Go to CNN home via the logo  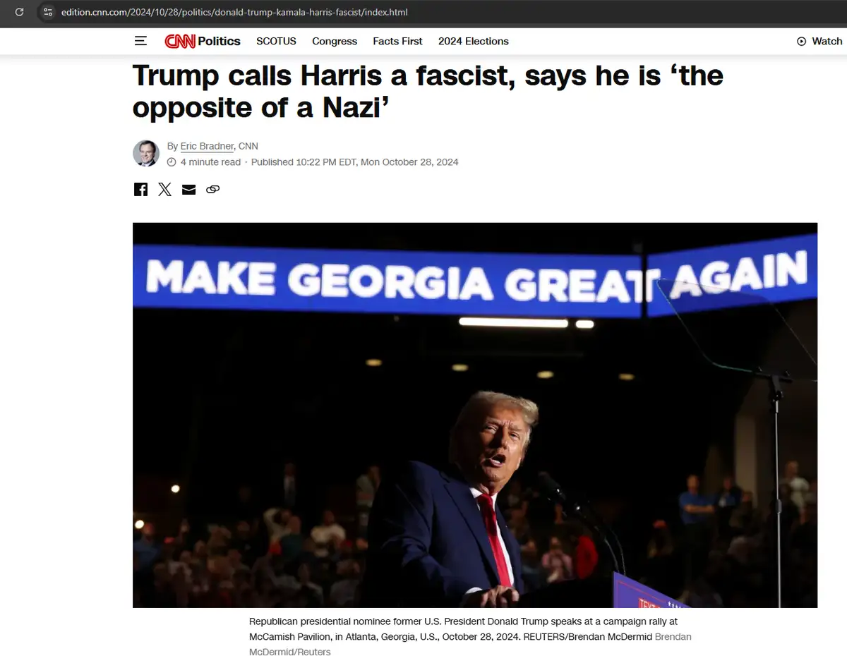pos(180,41)
